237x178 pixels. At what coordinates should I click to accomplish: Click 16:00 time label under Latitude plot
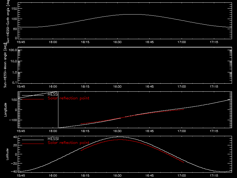click(53, 176)
